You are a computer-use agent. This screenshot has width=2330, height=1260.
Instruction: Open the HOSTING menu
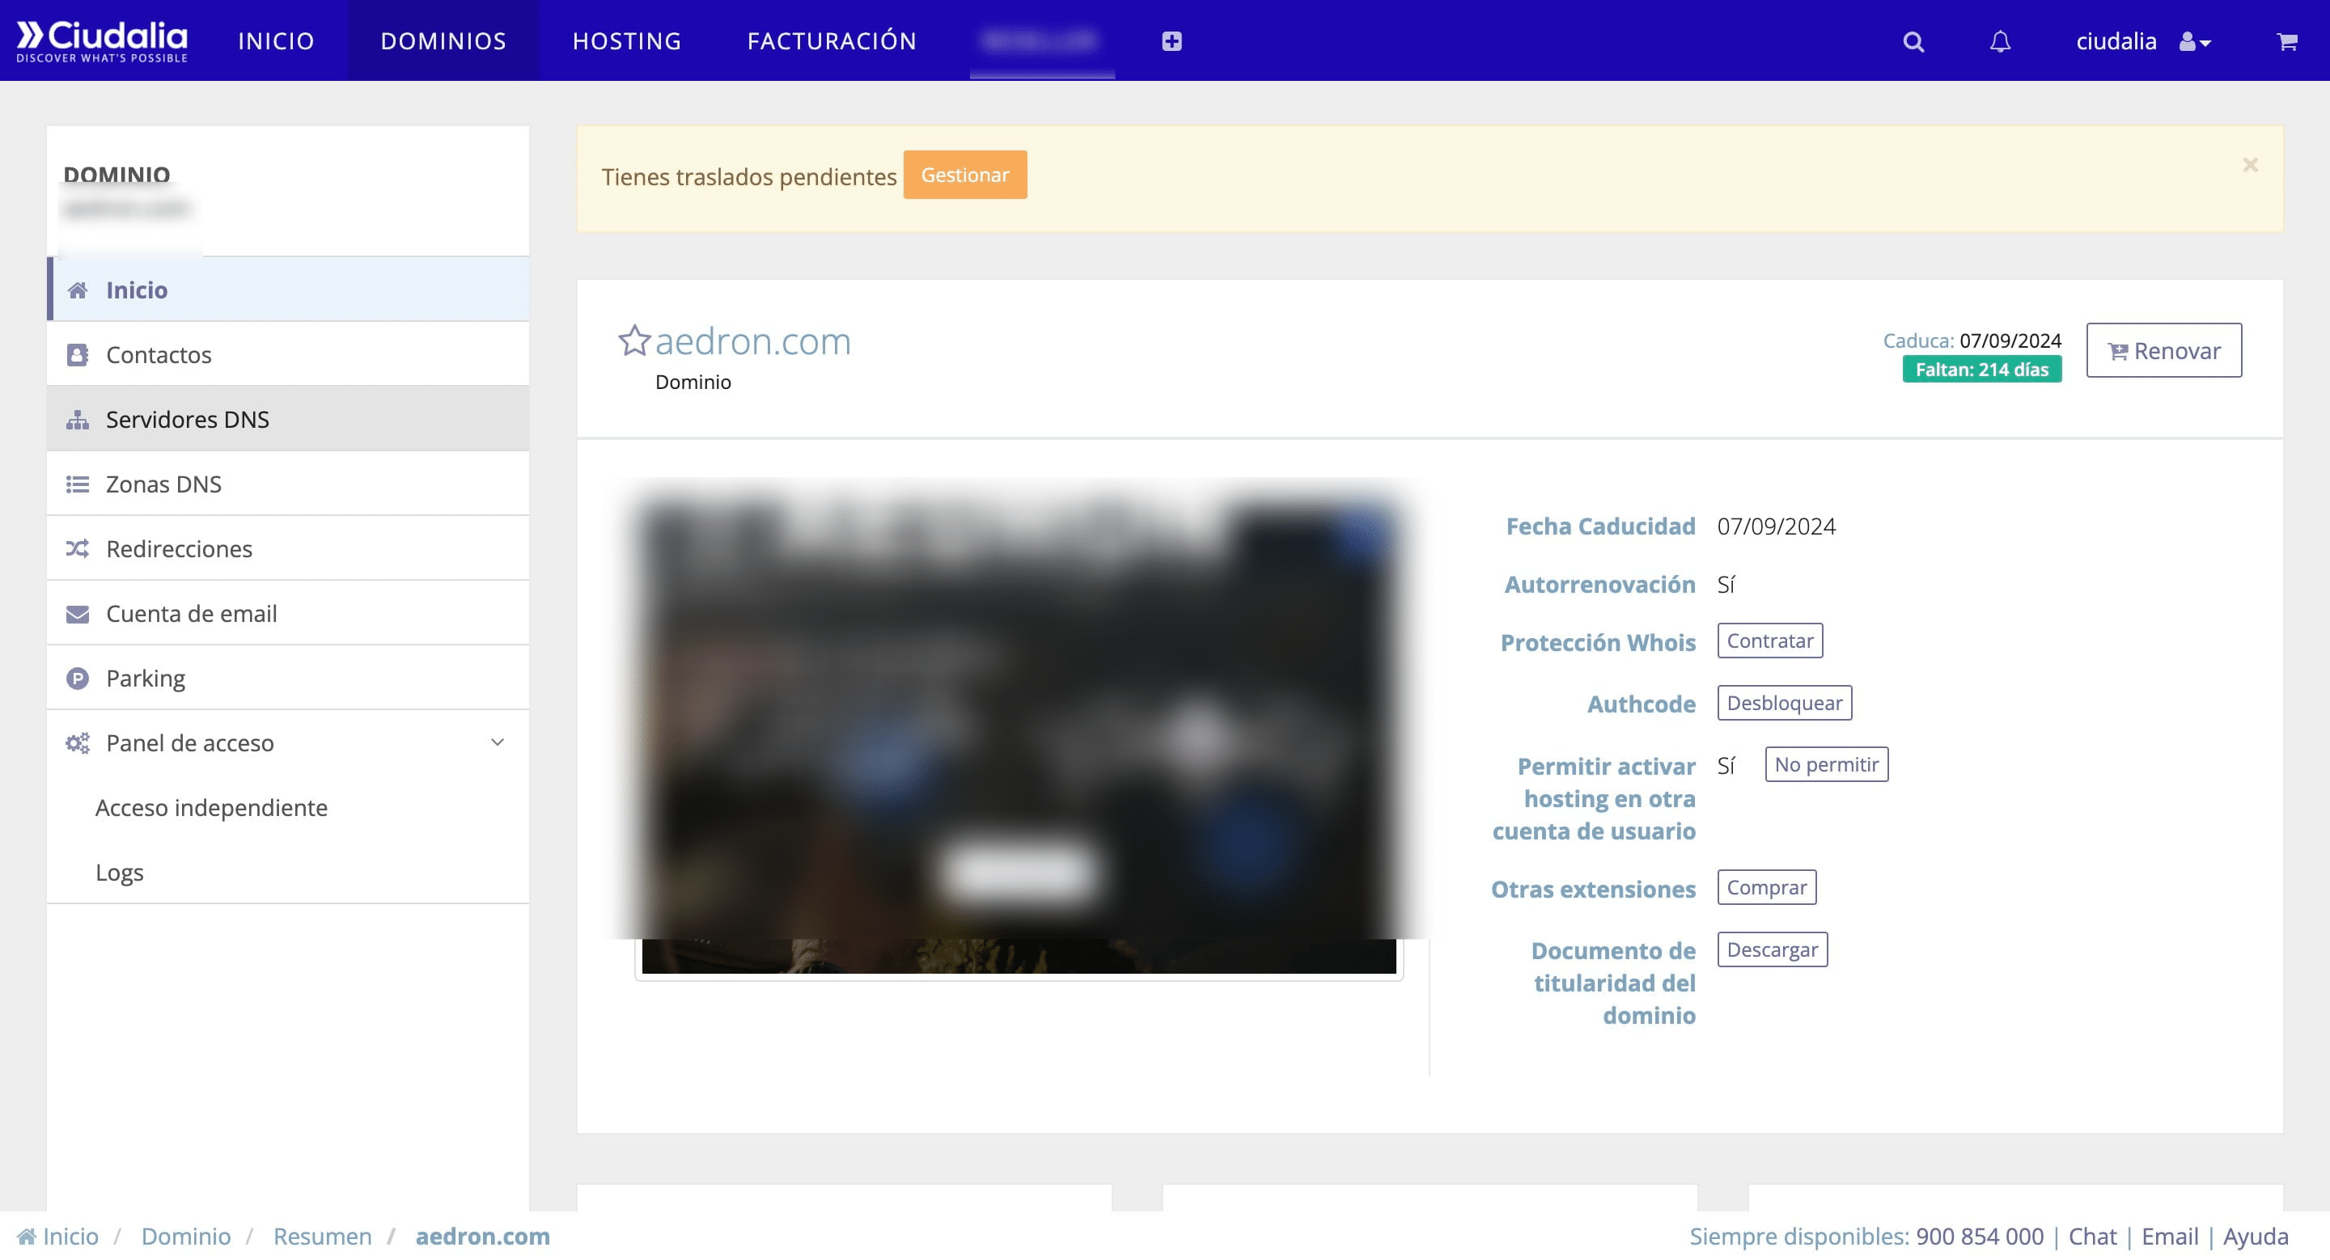pos(627,41)
